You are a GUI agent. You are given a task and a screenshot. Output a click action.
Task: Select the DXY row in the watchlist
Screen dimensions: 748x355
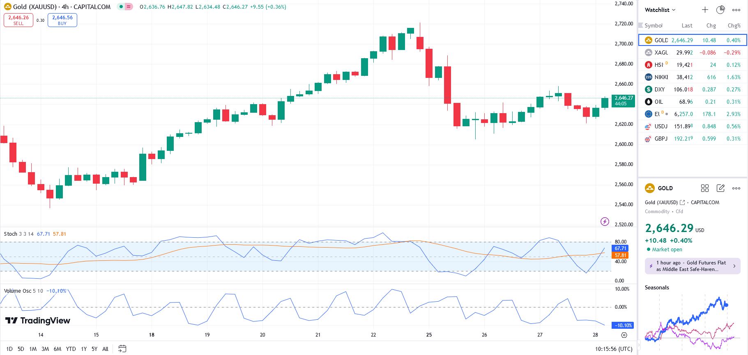[693, 89]
